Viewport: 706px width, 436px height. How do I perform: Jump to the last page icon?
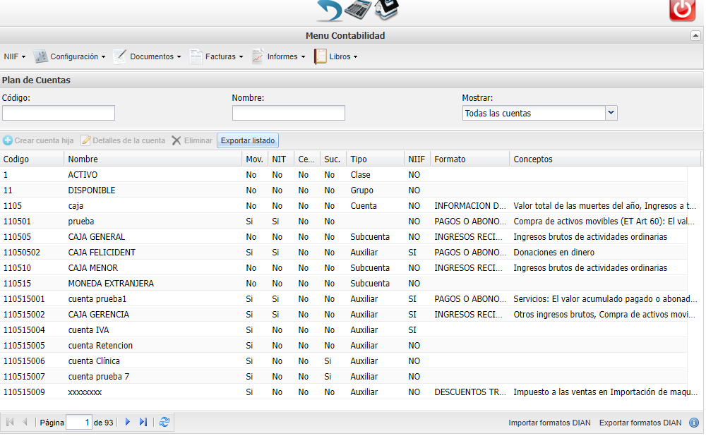(143, 422)
